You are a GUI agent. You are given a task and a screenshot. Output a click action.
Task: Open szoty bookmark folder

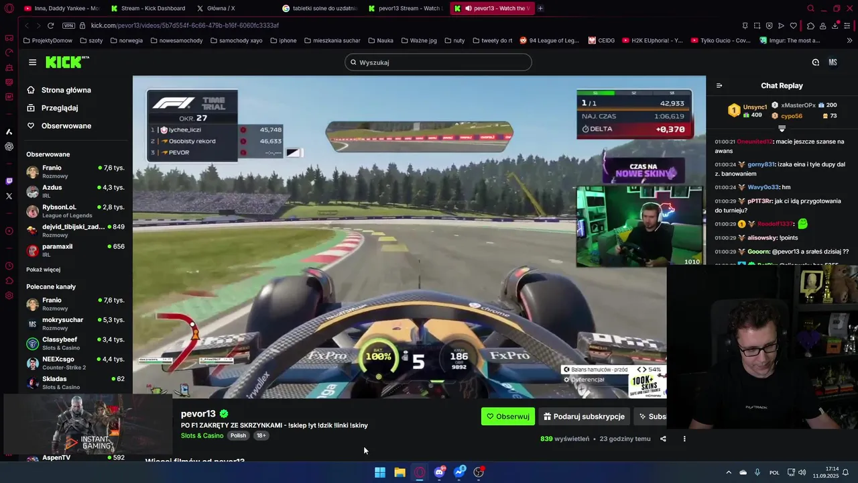click(x=91, y=40)
